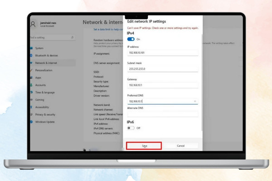Click the Manufacturer label
Screen dimensions: 272x181
coord(101,86)
